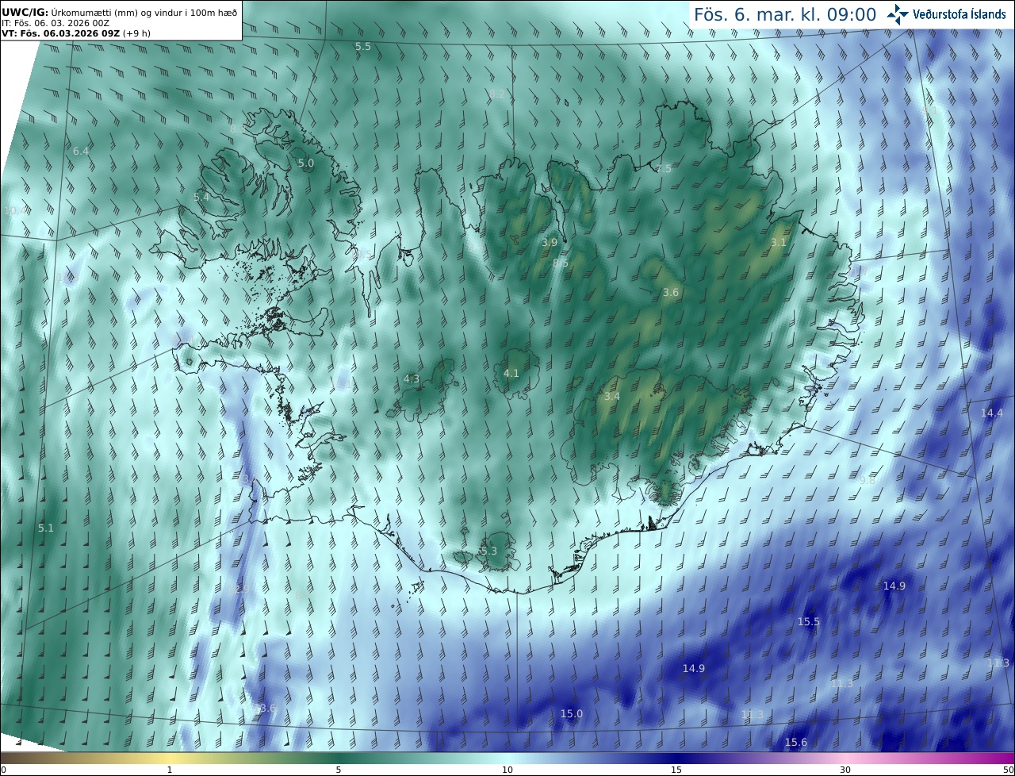Viewport: 1015px width, 776px height.
Task: Click the 6.4 value on the map
Action: tap(81, 151)
